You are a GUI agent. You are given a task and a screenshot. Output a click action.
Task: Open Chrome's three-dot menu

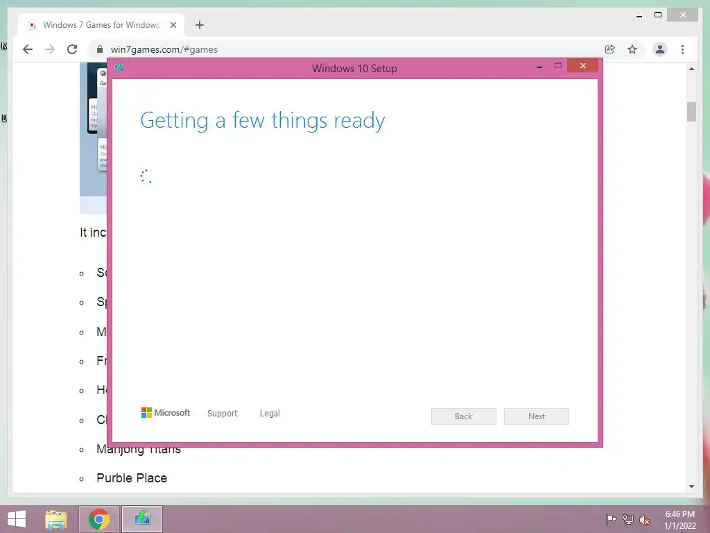tap(682, 49)
